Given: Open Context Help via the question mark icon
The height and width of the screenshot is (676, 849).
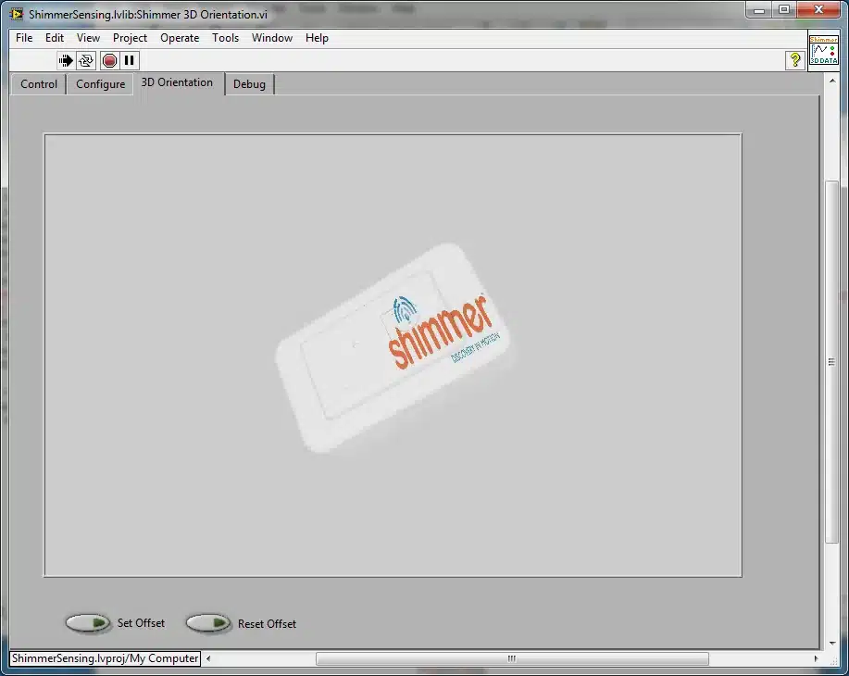Looking at the screenshot, I should [795, 60].
